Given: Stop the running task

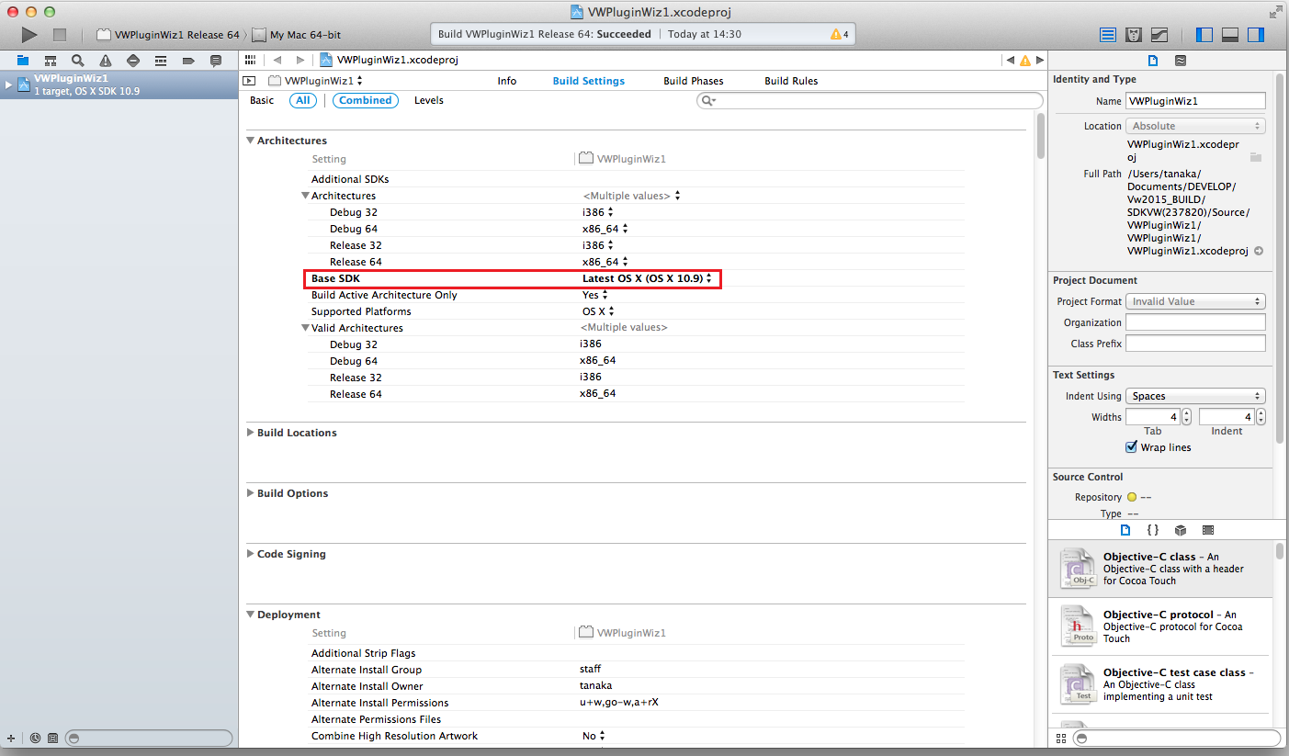Looking at the screenshot, I should pyautogui.click(x=60, y=35).
